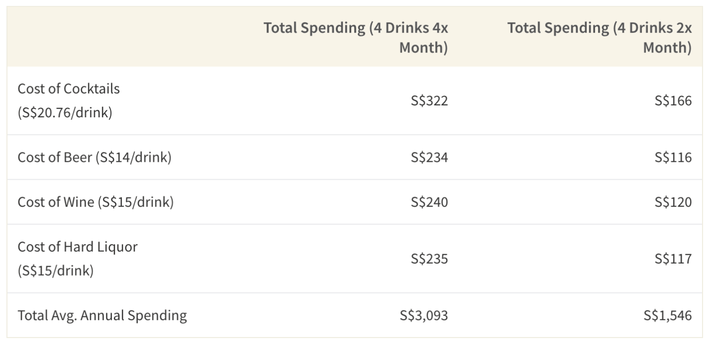Click the S$120 wine spending value

pos(673,202)
